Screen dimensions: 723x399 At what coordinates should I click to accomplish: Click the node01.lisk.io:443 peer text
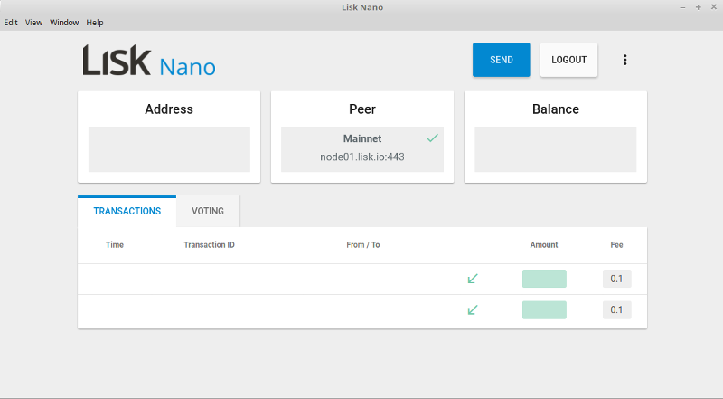(362, 157)
